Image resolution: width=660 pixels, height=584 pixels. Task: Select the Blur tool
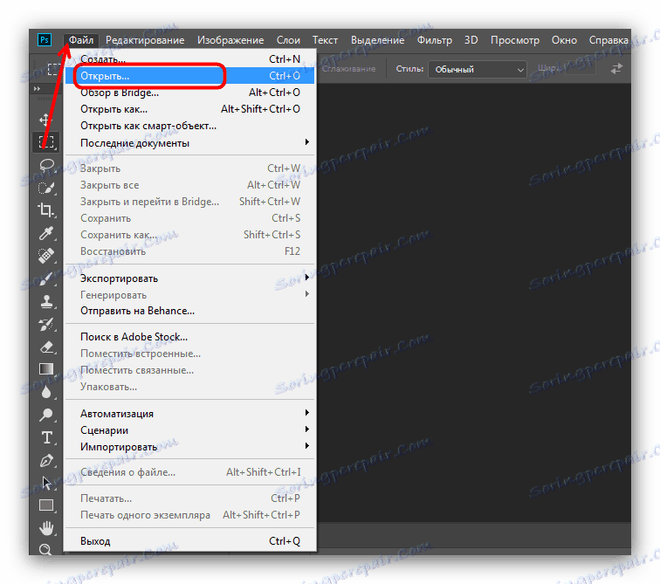tap(46, 392)
